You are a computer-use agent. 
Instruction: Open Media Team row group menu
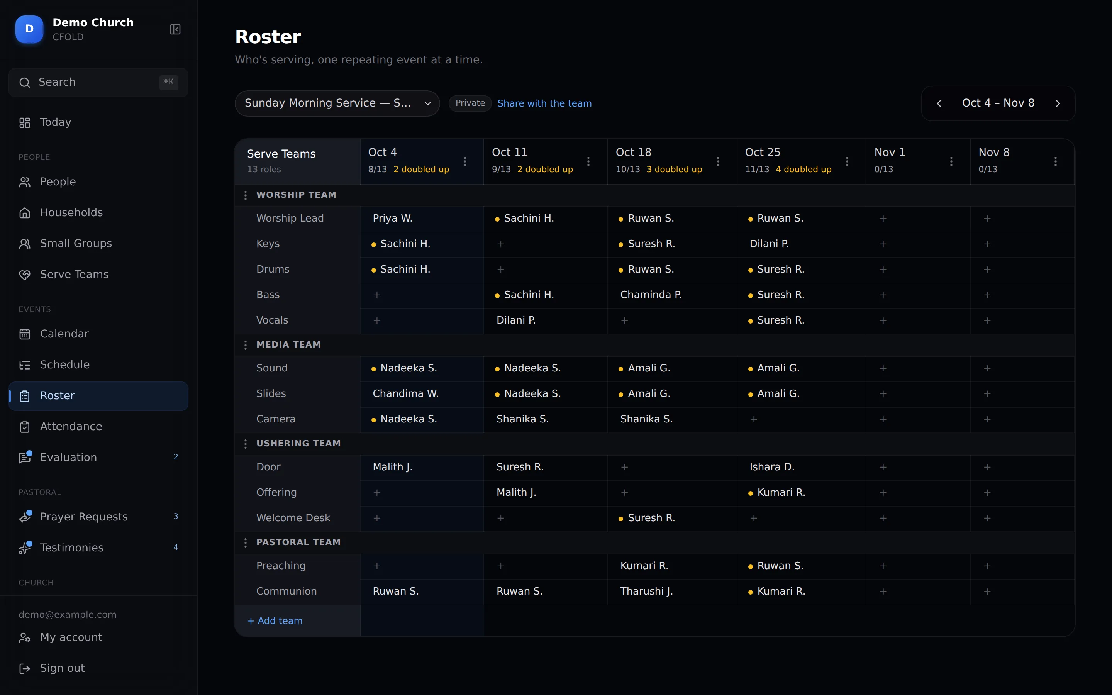[246, 345]
